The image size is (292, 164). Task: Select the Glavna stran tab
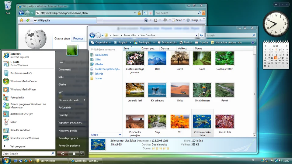[x=62, y=39]
